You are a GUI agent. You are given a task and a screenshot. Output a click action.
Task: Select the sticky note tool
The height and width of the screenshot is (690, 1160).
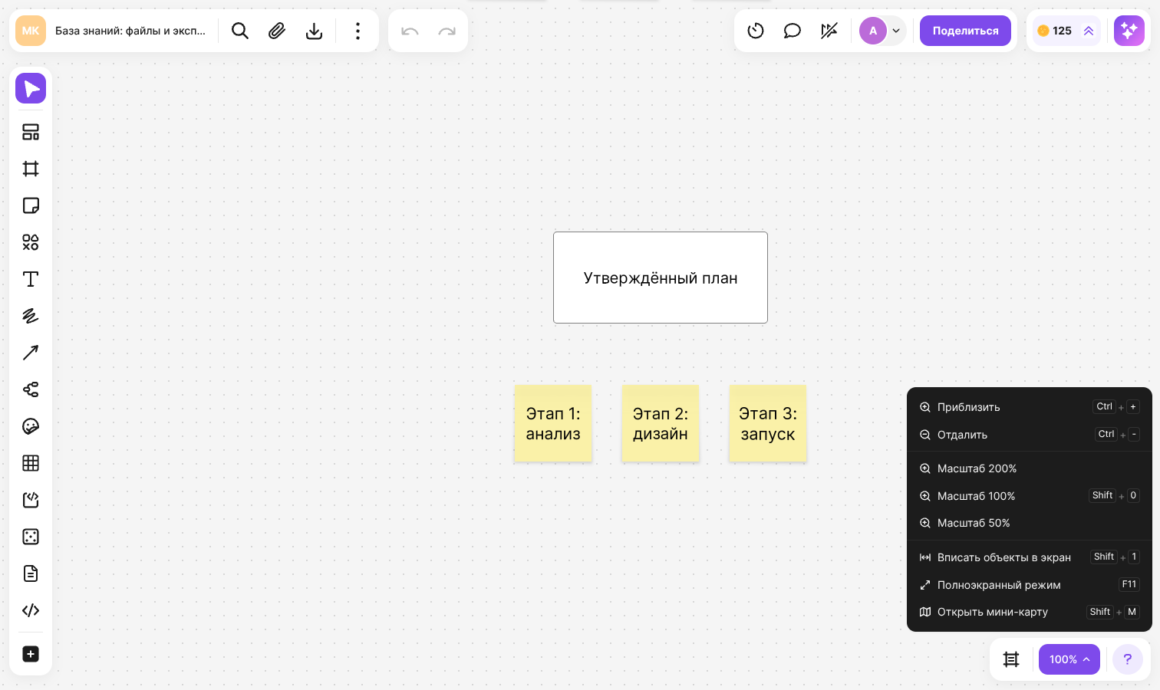click(31, 205)
